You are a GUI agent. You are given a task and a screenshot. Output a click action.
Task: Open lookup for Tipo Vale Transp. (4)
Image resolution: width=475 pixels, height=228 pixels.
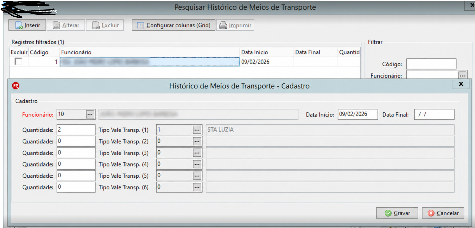[x=197, y=164]
